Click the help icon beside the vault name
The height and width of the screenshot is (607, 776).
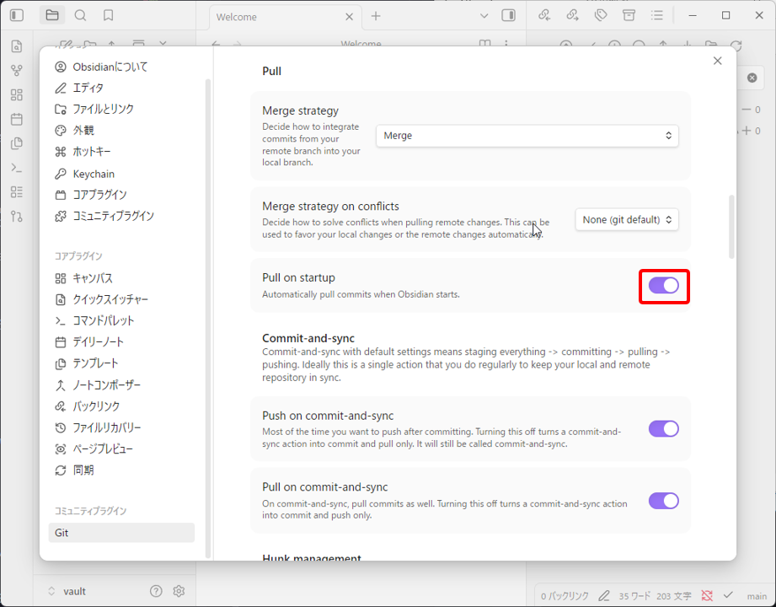(156, 591)
